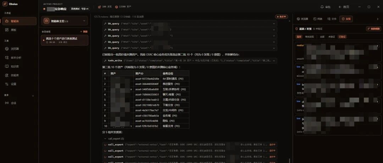Select the 有效发现 filter chip
The image size is (383, 163).
[309, 37]
